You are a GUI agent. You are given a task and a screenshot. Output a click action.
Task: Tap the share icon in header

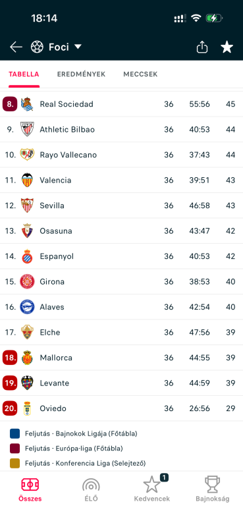point(202,47)
